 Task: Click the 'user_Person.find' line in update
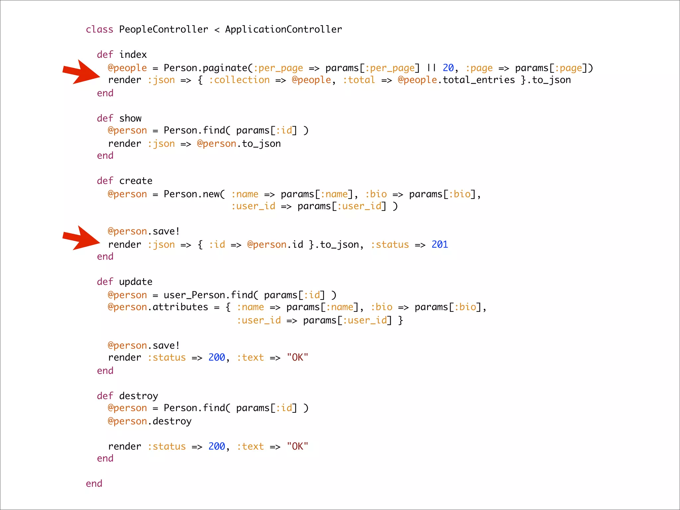pyautogui.click(x=222, y=295)
